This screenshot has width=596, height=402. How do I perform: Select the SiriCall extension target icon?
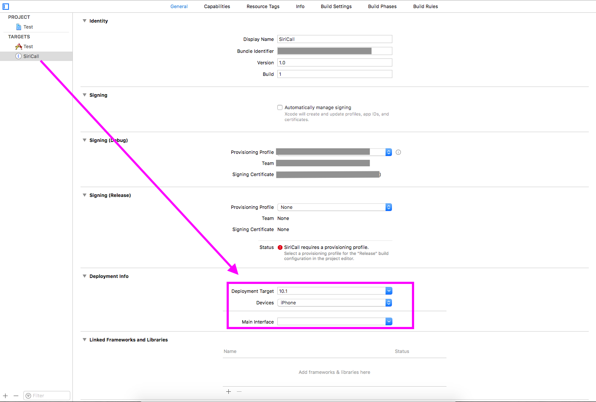(x=18, y=56)
